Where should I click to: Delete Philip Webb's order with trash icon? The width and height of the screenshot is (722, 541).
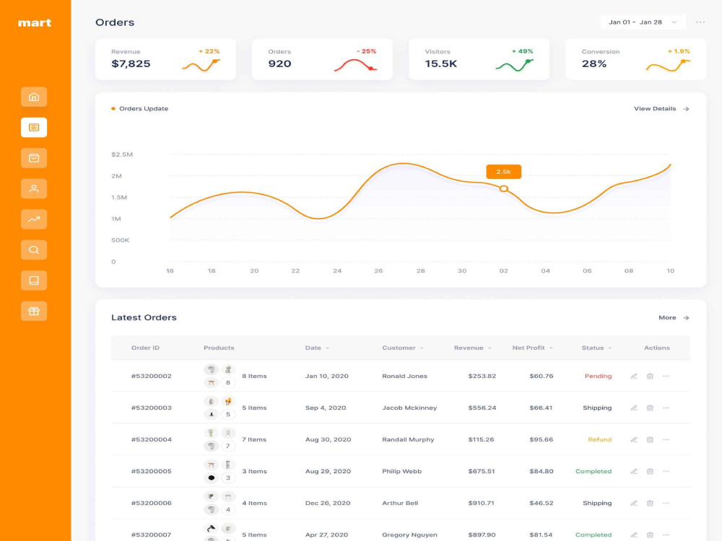tap(650, 471)
